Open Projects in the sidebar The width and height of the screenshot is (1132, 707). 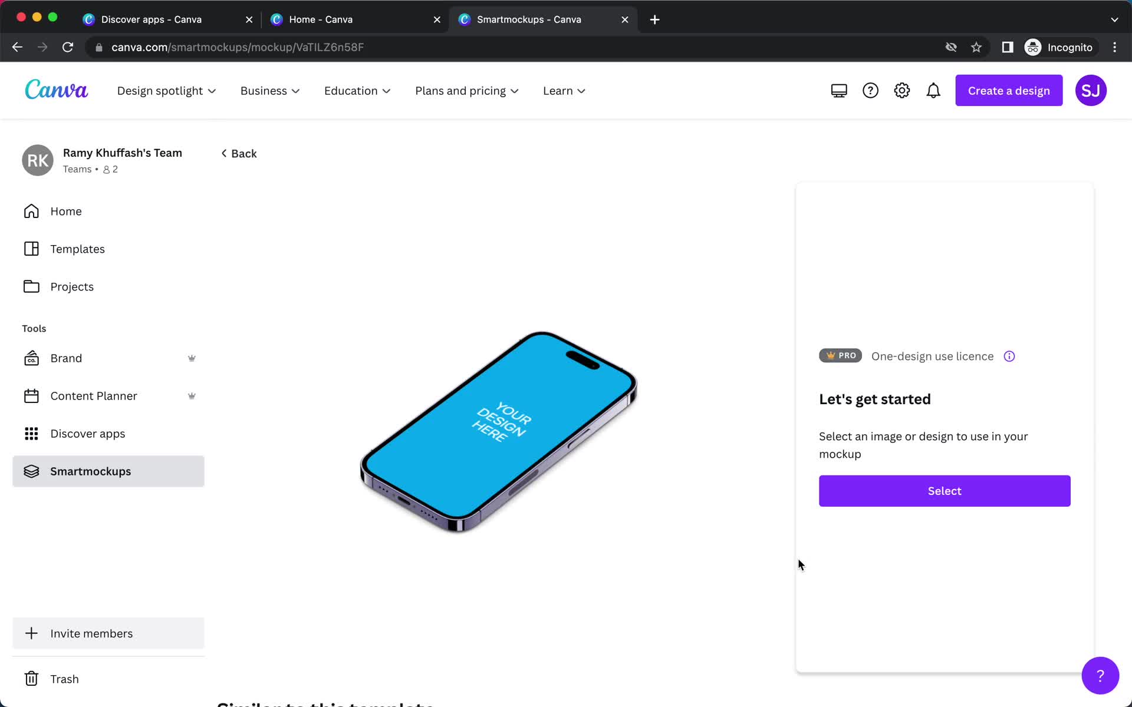pos(108,286)
